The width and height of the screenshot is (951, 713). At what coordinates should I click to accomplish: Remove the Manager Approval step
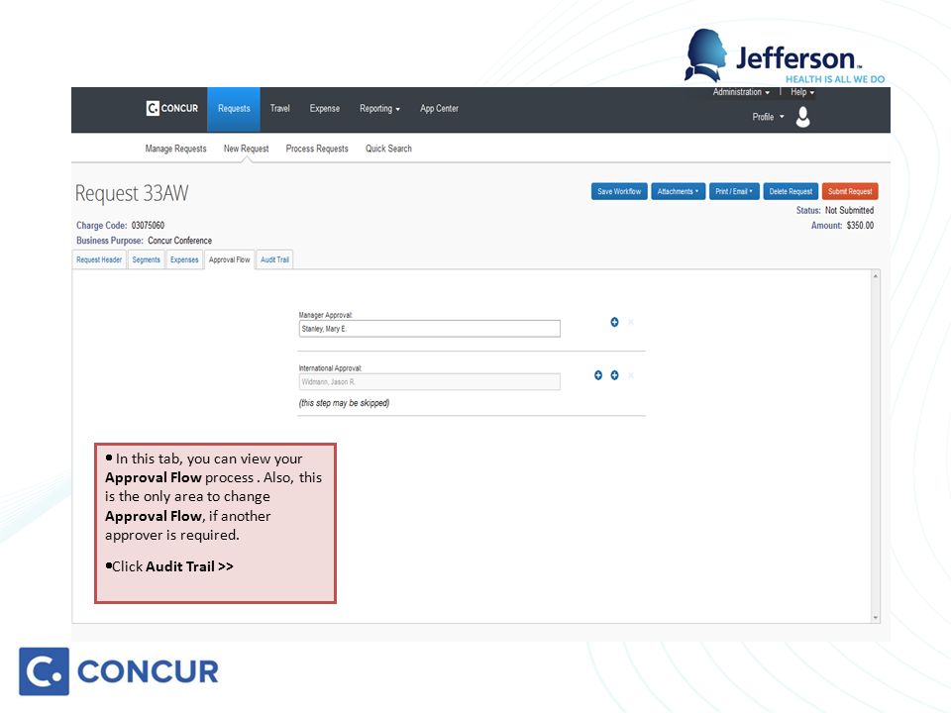631,322
